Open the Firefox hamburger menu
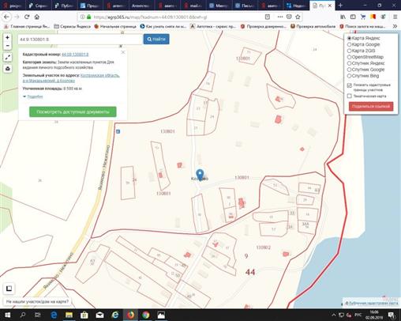The width and height of the screenshot is (401, 321). click(x=395, y=17)
